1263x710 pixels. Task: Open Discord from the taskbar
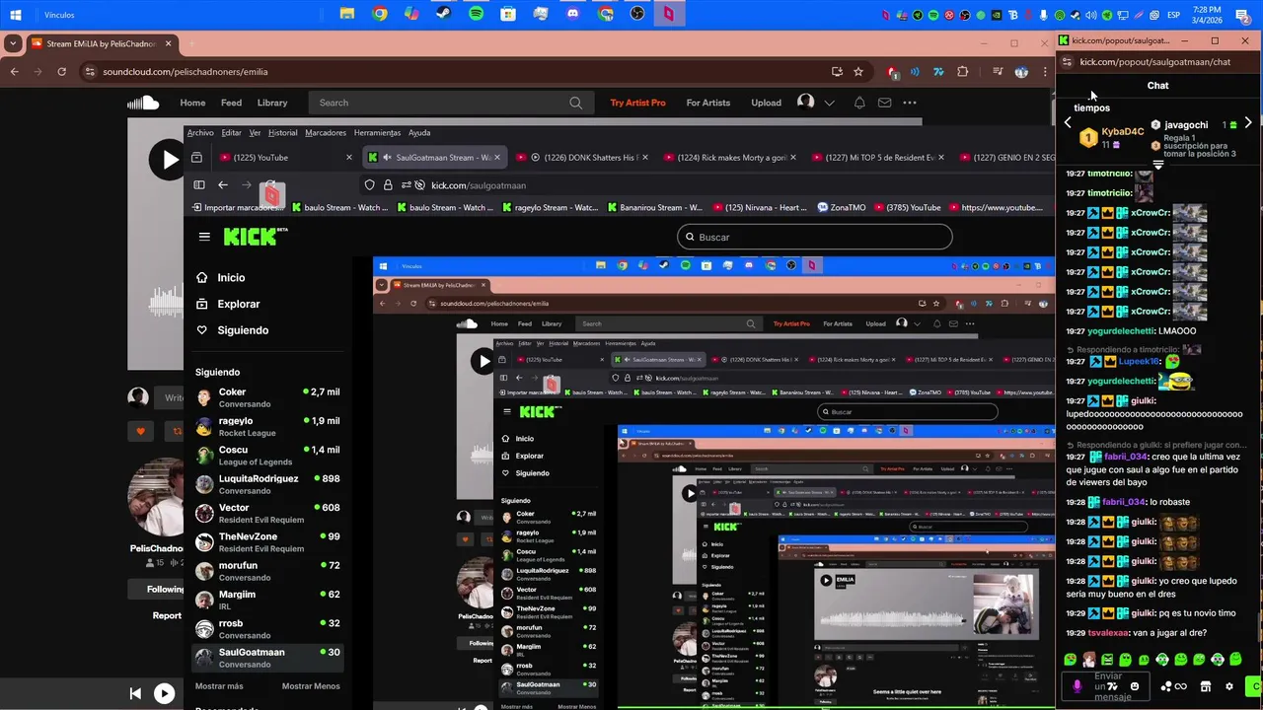(573, 14)
